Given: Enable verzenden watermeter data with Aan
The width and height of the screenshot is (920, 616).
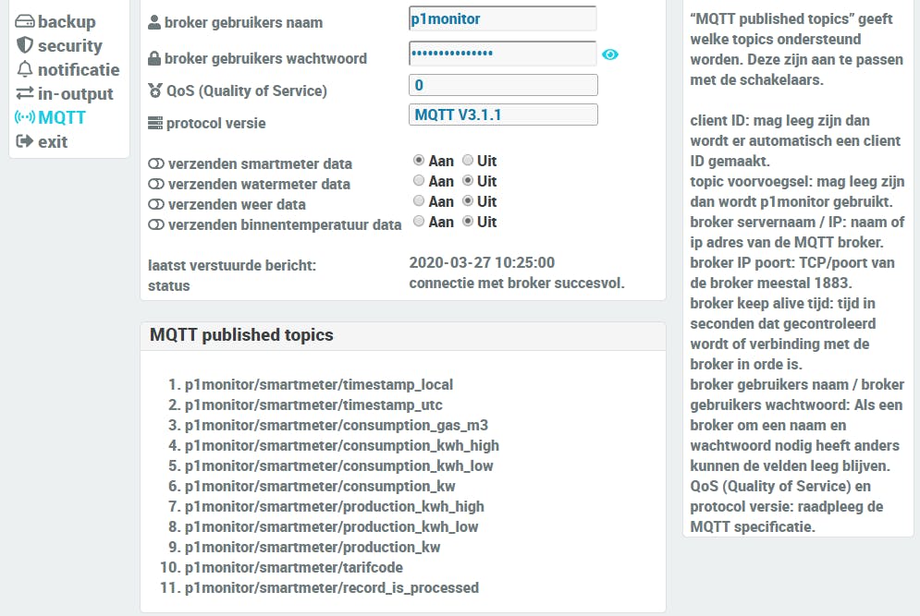Looking at the screenshot, I should click(x=419, y=181).
